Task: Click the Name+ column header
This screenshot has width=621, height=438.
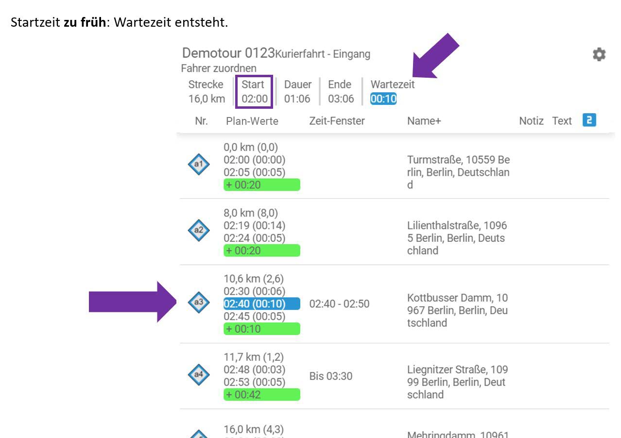Action: [x=424, y=121]
